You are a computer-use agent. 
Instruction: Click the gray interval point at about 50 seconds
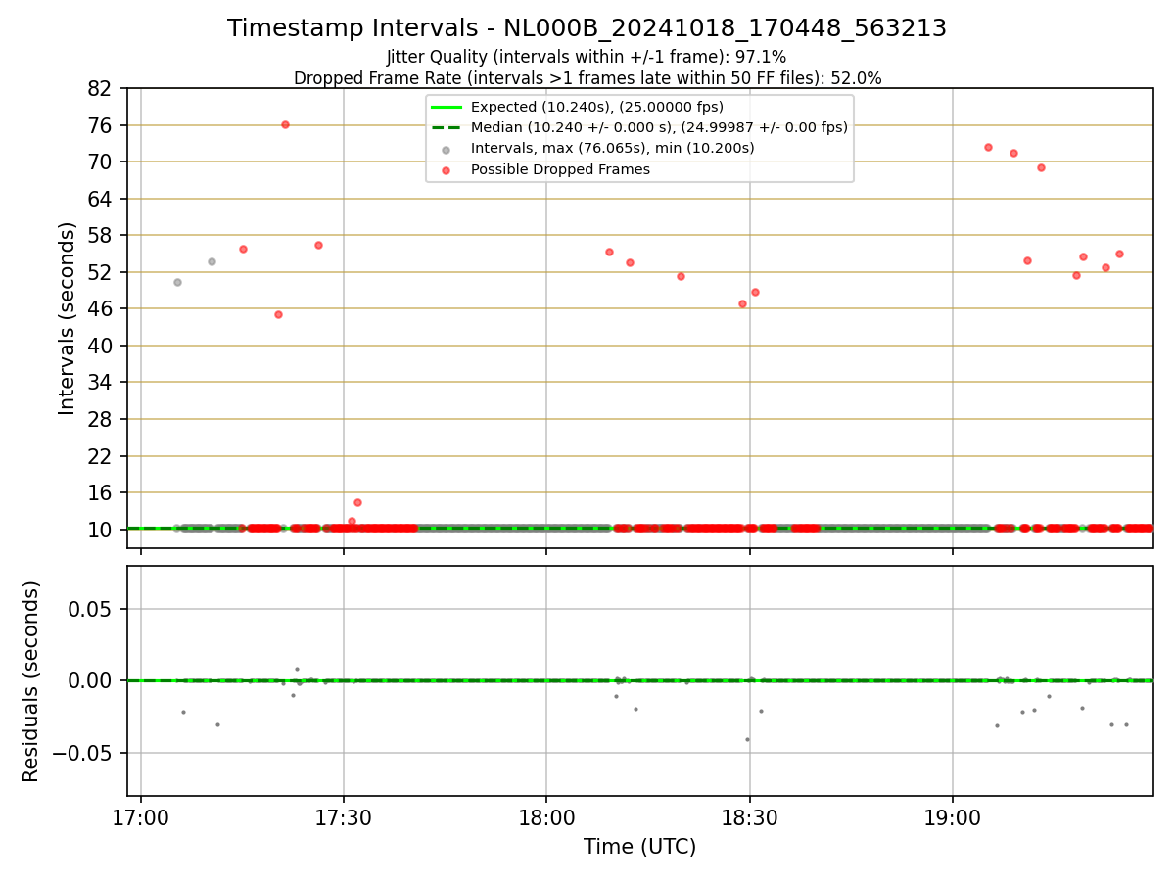(177, 282)
